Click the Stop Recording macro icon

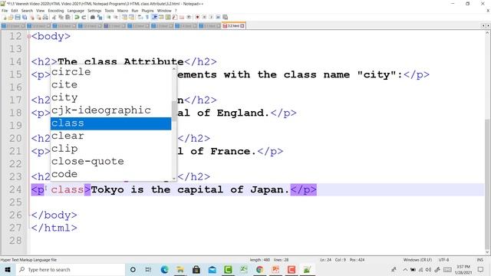tap(204, 17)
